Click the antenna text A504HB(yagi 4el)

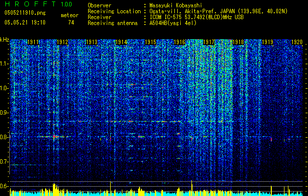click(173, 23)
